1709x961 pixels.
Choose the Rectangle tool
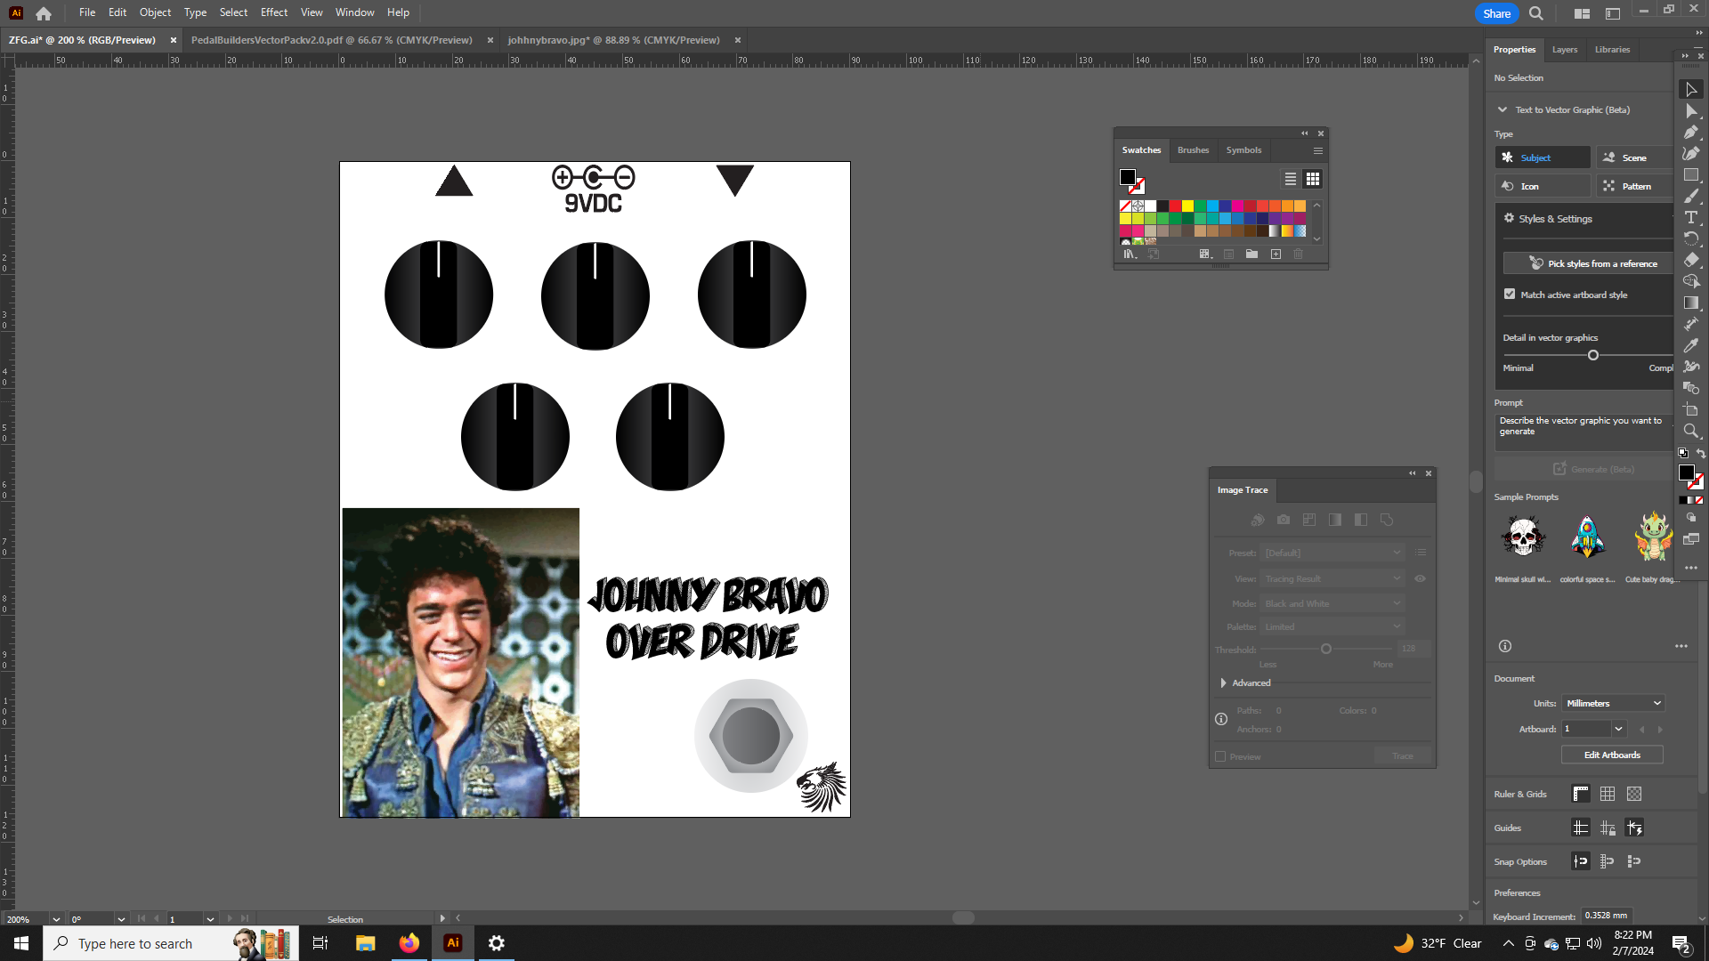coord(1691,175)
